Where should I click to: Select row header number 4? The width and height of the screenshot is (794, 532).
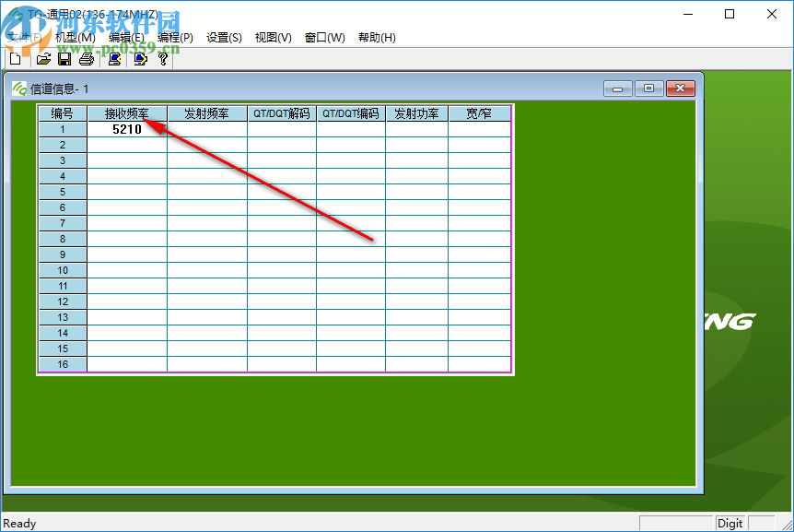(63, 176)
